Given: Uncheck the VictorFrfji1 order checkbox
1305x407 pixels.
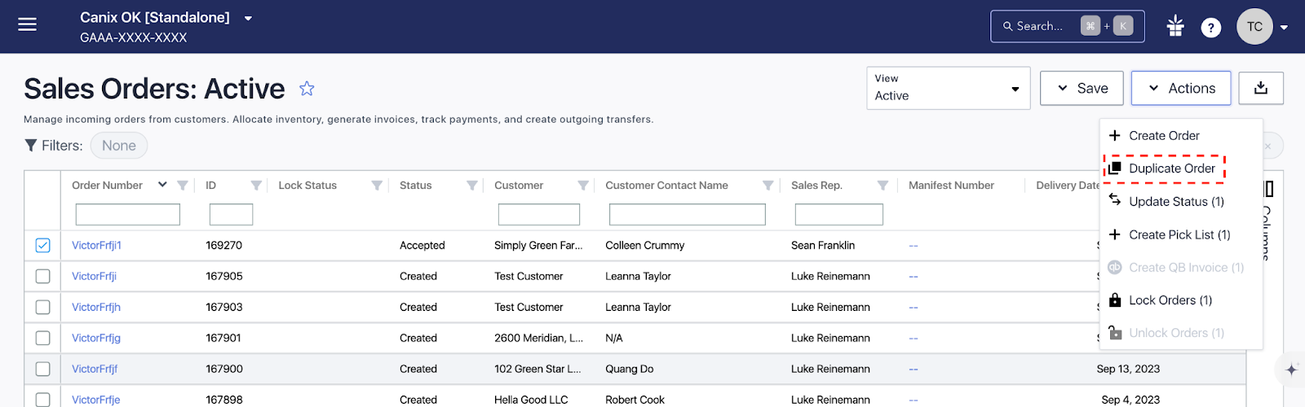Looking at the screenshot, I should (x=43, y=245).
